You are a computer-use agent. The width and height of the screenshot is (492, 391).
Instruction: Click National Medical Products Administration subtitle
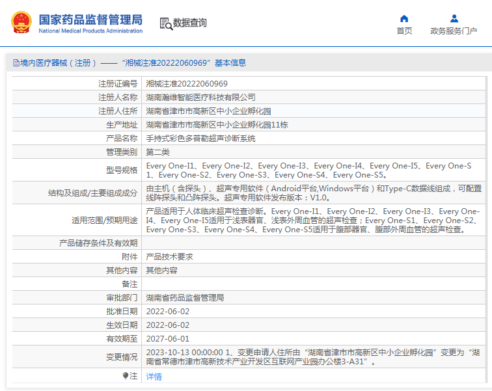tap(90, 31)
